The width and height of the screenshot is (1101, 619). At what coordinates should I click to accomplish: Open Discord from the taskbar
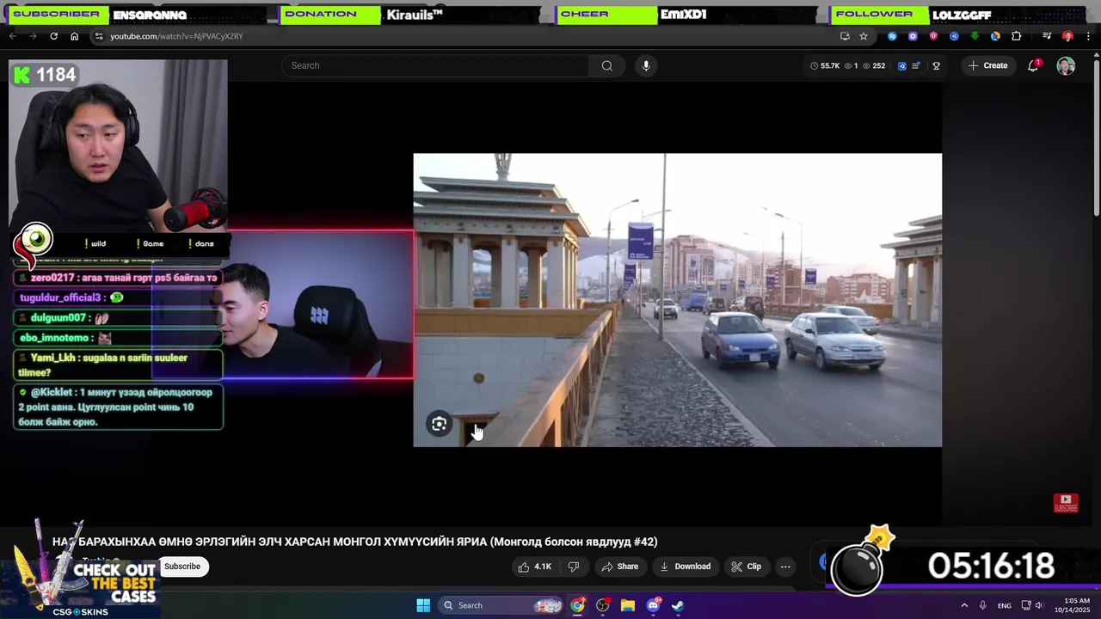(x=653, y=605)
